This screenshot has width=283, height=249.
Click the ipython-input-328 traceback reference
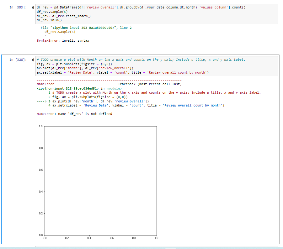79,88
